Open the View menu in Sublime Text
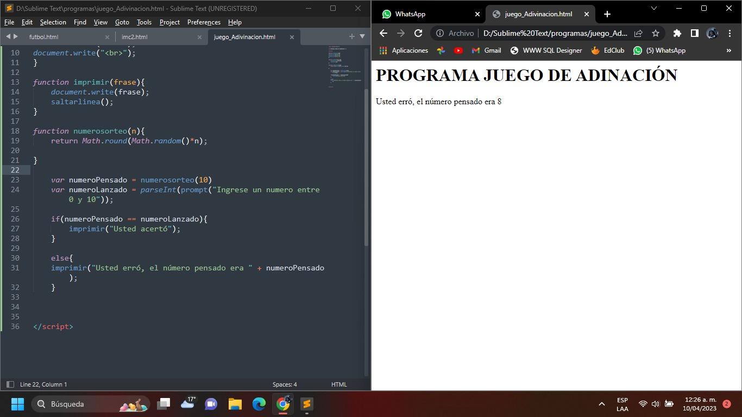 (x=100, y=22)
